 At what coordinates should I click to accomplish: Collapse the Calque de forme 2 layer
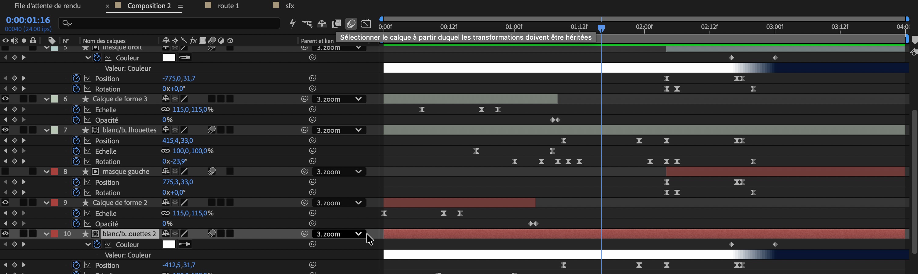(46, 203)
